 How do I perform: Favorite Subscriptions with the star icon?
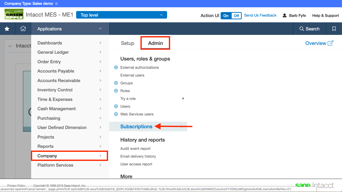click(x=182, y=126)
